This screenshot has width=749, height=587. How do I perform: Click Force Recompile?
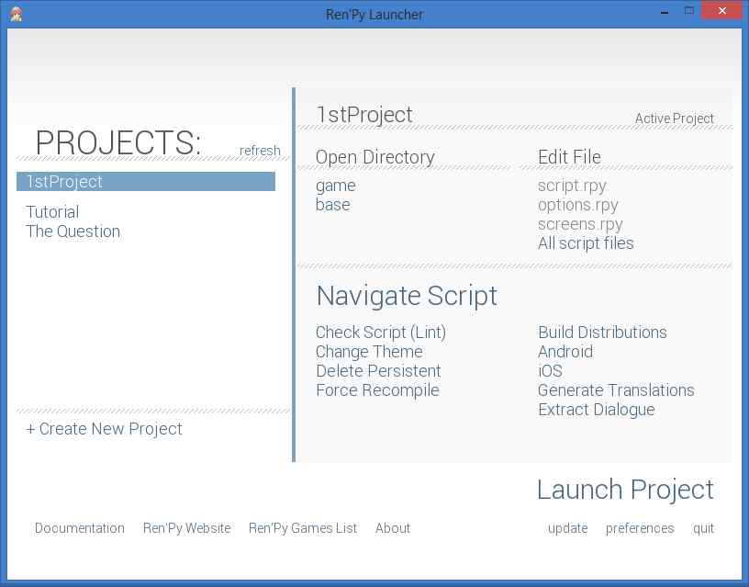point(377,390)
